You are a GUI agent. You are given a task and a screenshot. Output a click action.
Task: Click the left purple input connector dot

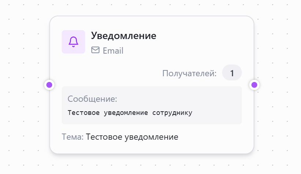click(49, 85)
